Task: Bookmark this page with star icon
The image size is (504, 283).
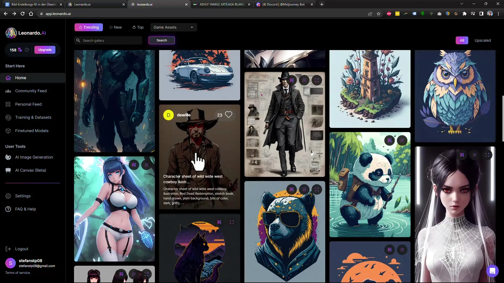Action: click(x=379, y=14)
